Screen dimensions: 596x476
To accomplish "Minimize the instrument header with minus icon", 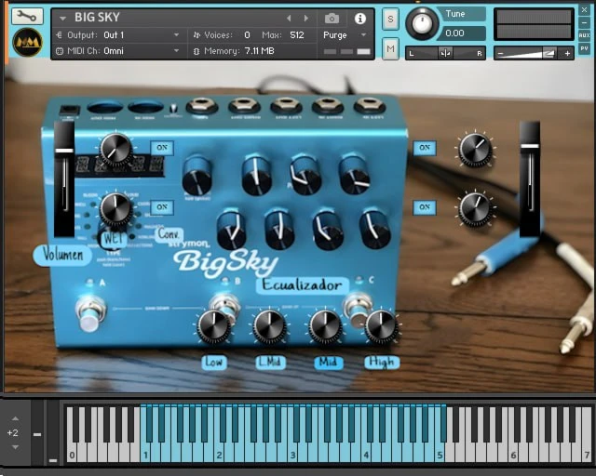I will tap(584, 22).
